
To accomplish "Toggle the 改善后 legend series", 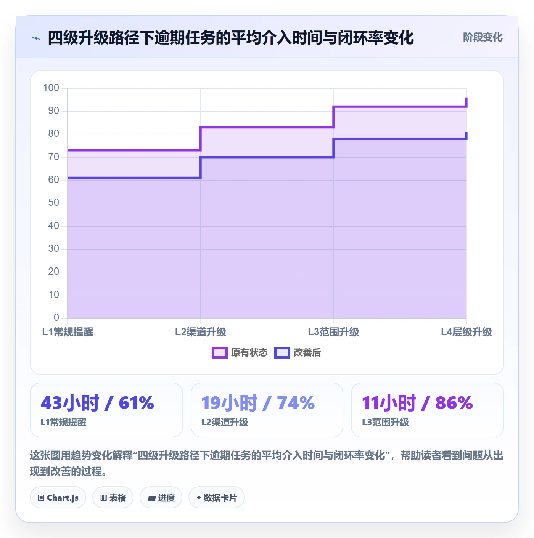I will pyautogui.click(x=298, y=353).
